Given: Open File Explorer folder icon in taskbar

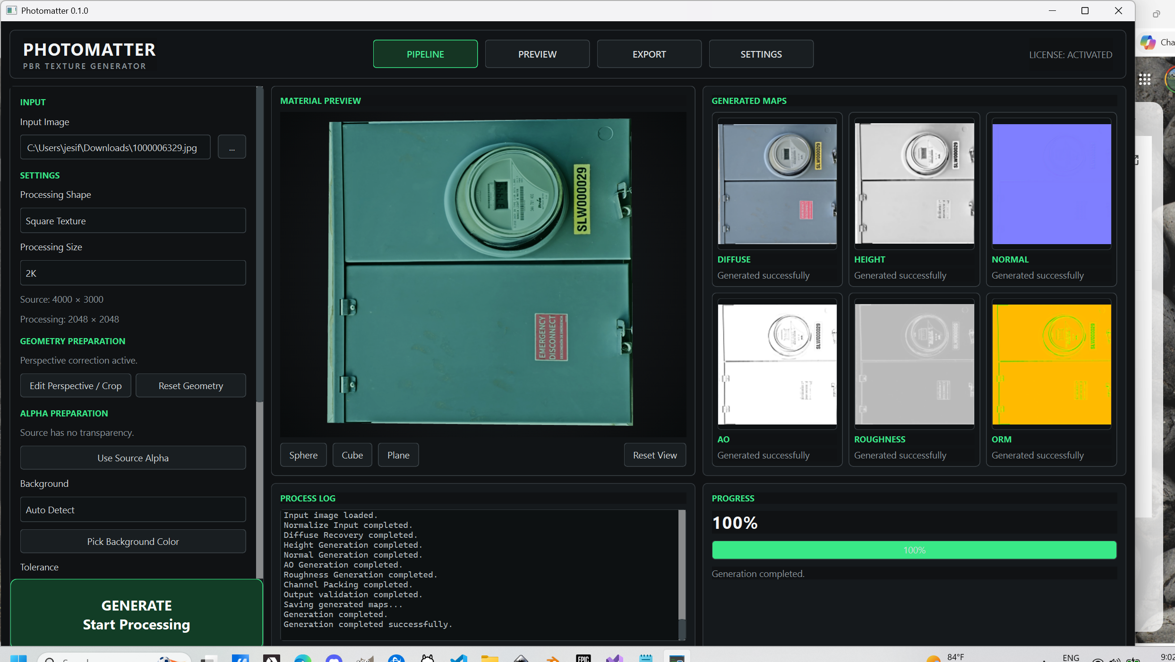Looking at the screenshot, I should pyautogui.click(x=489, y=658).
